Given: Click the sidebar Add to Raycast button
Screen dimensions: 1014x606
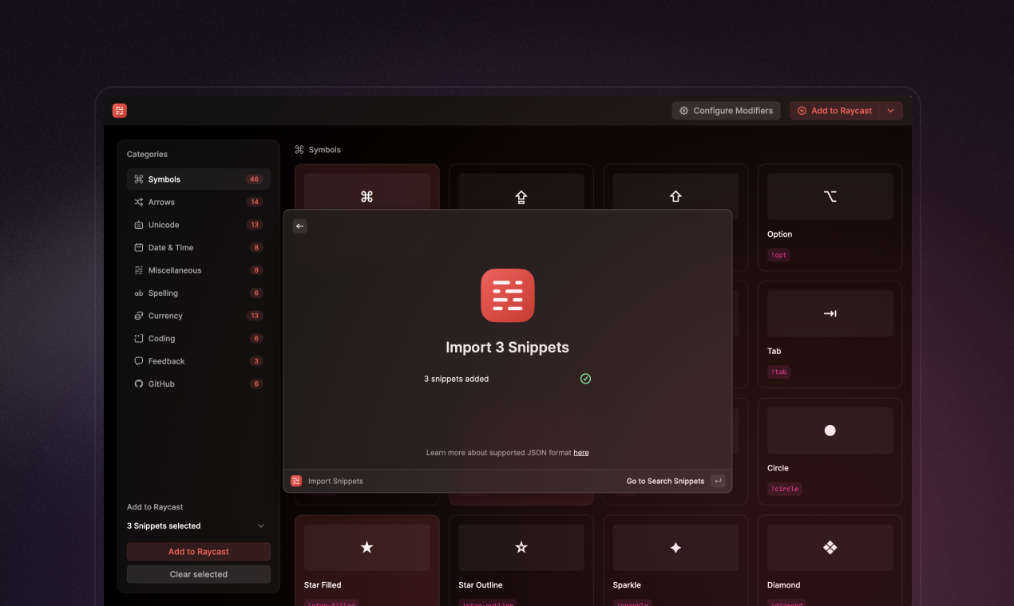Looking at the screenshot, I should click(x=199, y=552).
